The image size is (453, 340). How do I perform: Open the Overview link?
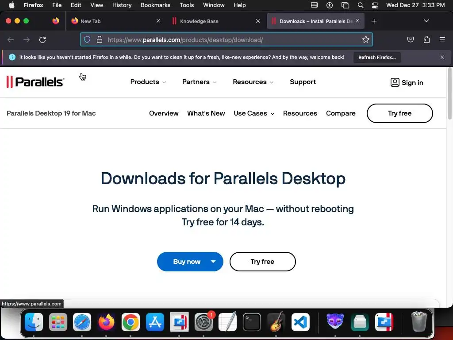point(164,113)
